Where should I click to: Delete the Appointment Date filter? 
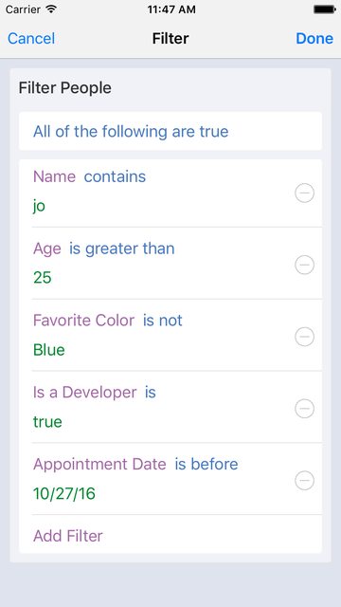pyautogui.click(x=304, y=481)
